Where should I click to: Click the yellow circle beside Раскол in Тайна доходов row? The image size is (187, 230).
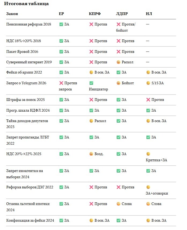(91, 121)
